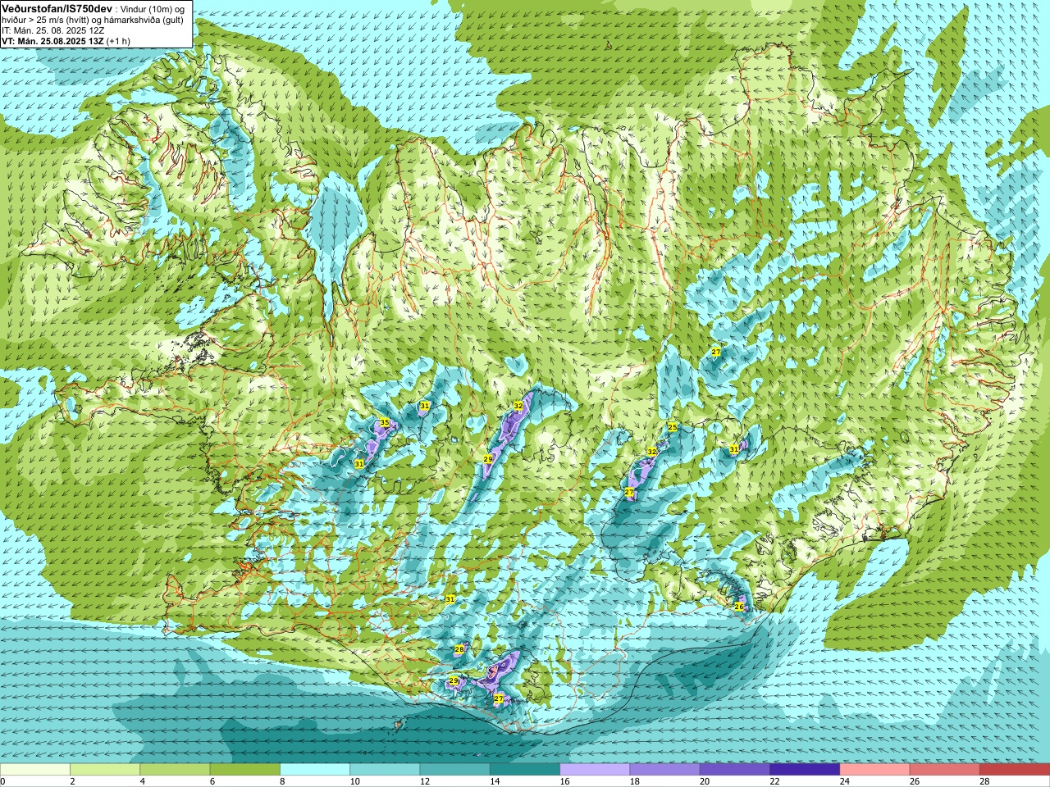Click the yellow gust label 26
Viewport: 1050px width, 787px height.
tap(739, 607)
